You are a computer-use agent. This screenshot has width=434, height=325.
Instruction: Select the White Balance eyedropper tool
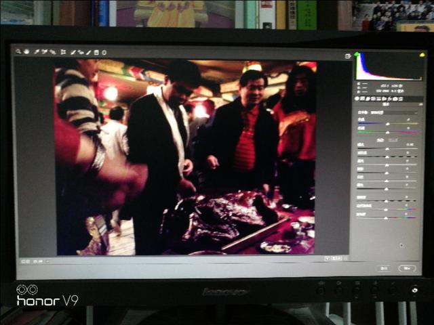[x=37, y=52]
